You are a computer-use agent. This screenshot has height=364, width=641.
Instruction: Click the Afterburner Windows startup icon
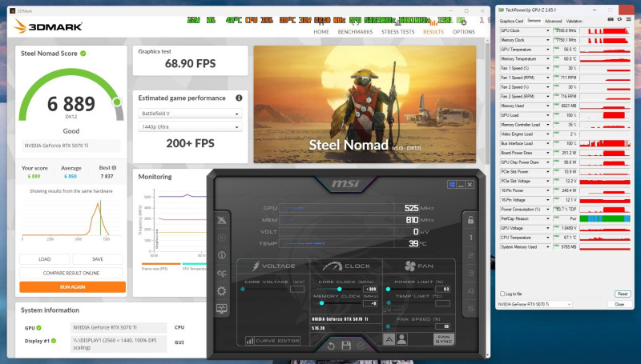452,185
